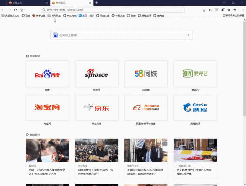Click the address bar input
246x186 pixels.
[x=113, y=10]
